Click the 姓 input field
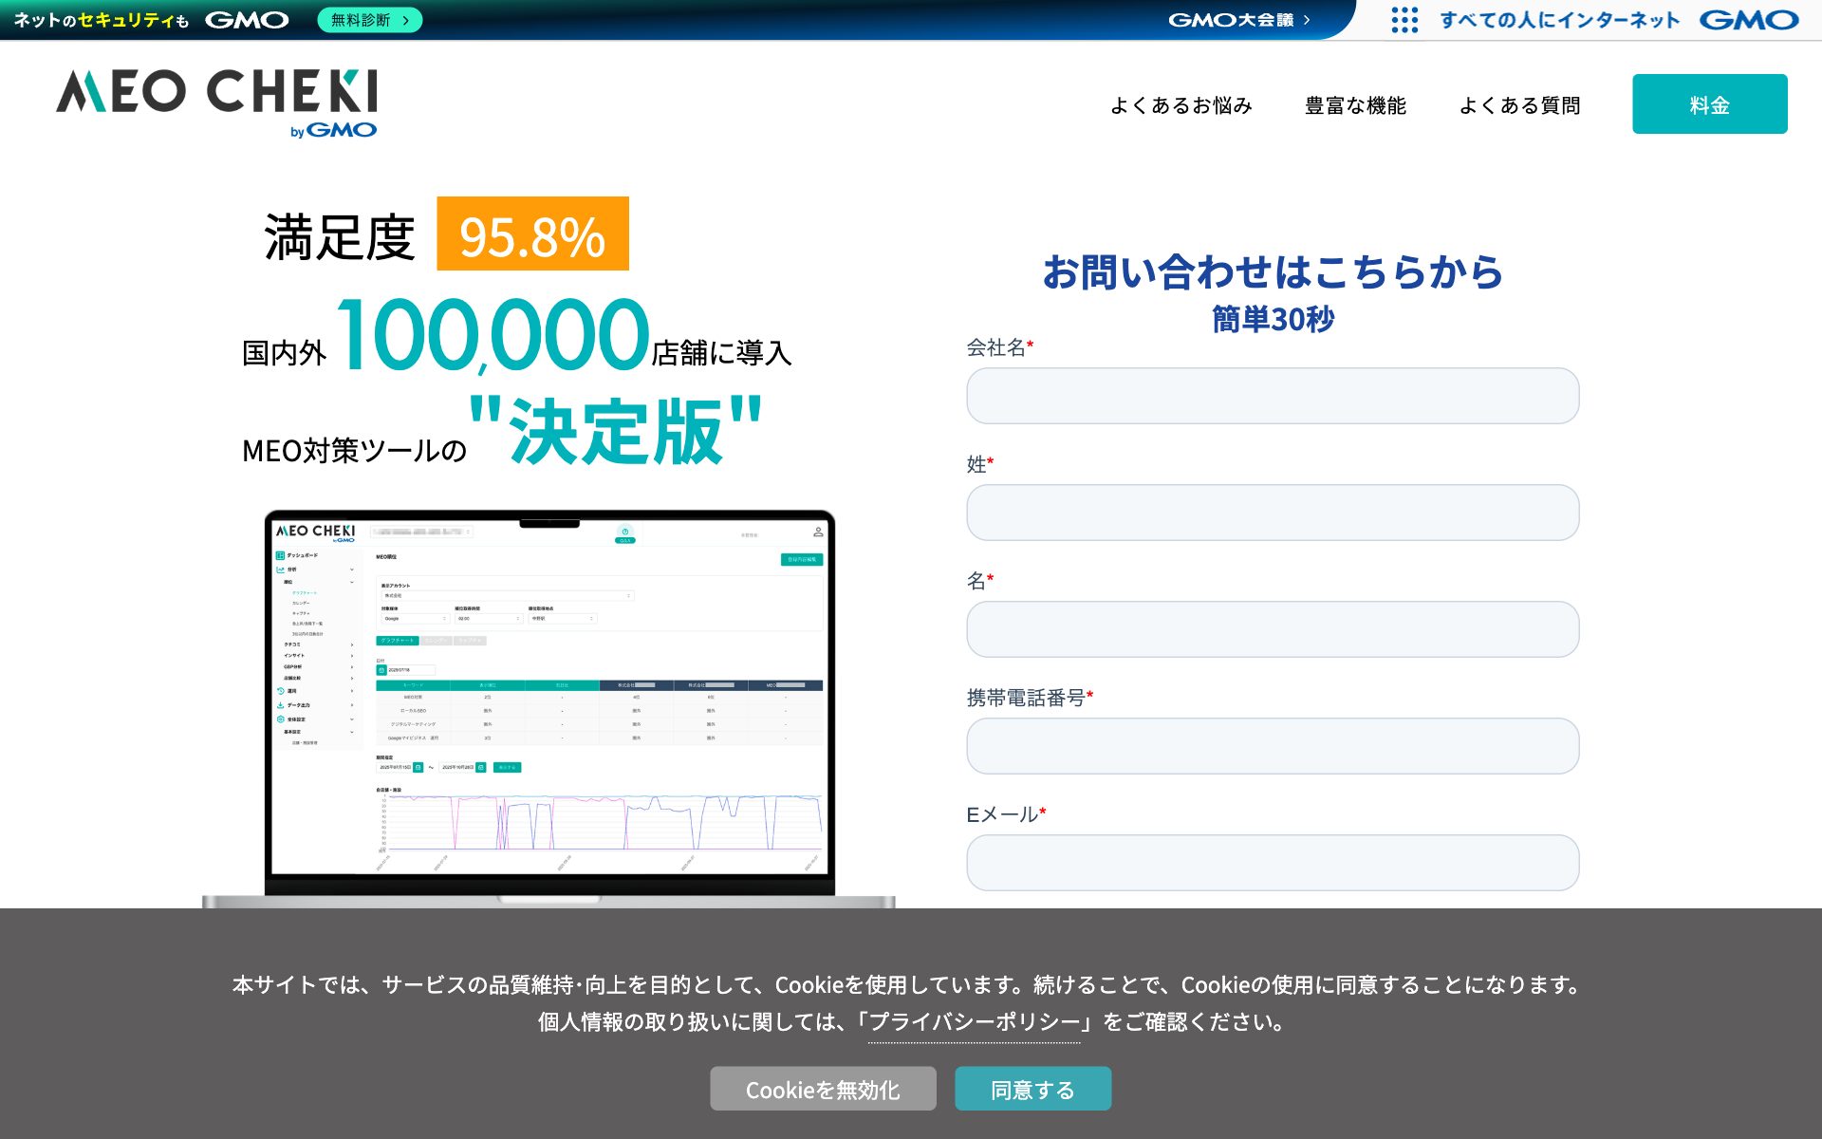The image size is (1822, 1139). click(1273, 513)
